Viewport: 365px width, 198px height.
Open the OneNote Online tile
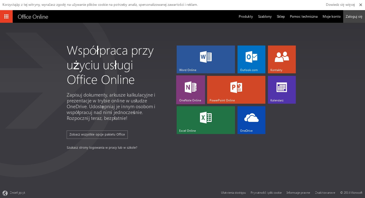(x=191, y=90)
